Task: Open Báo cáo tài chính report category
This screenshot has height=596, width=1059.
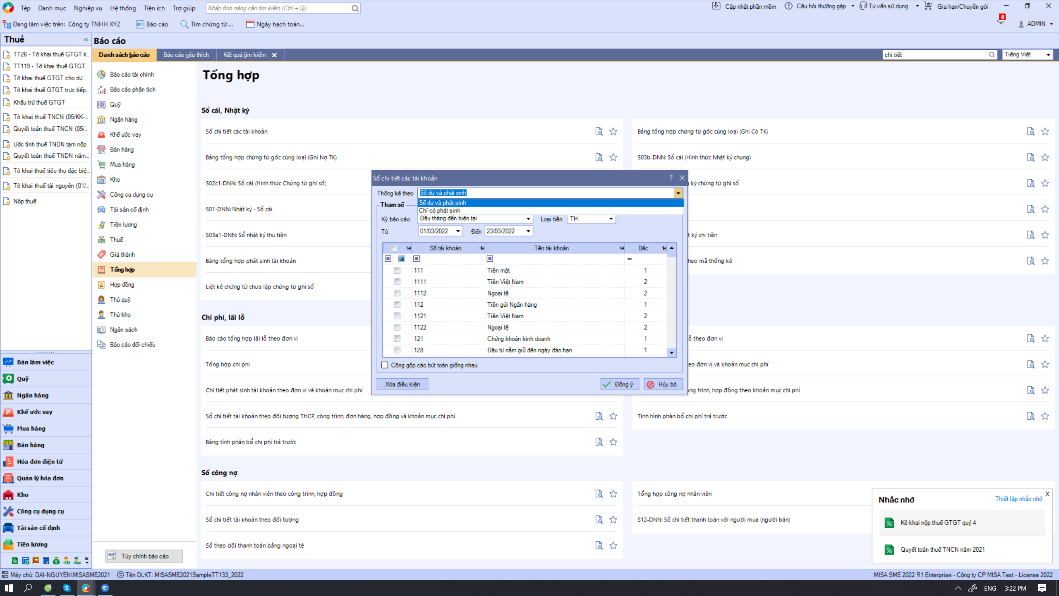Action: [x=132, y=74]
